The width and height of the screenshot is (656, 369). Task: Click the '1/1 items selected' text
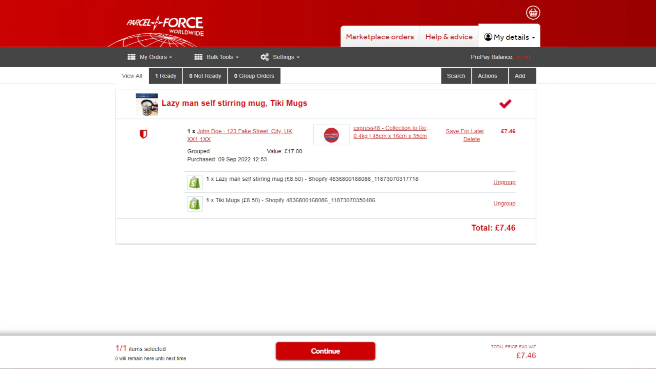tap(140, 348)
